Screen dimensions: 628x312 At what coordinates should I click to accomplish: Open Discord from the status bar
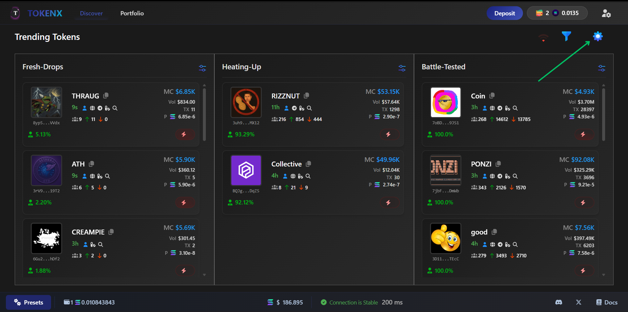(559, 302)
